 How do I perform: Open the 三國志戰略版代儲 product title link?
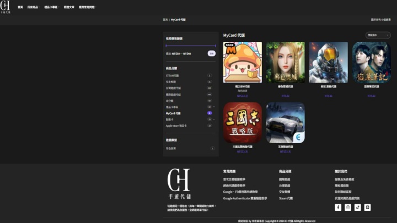click(242, 146)
